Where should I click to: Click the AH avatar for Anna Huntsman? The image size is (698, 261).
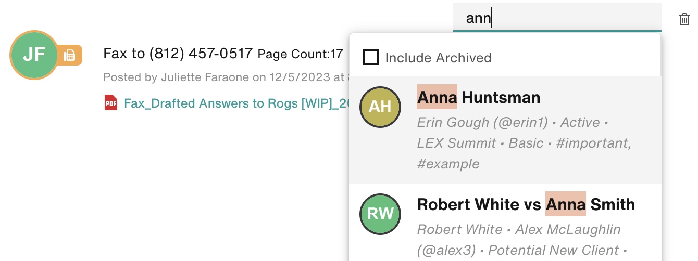[380, 107]
